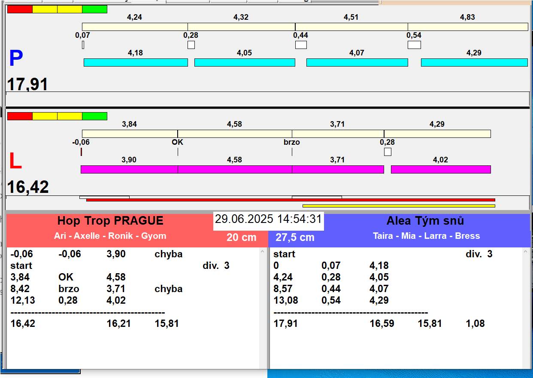Click the green start light in lane L
The width and height of the screenshot is (533, 378).
[94, 116]
